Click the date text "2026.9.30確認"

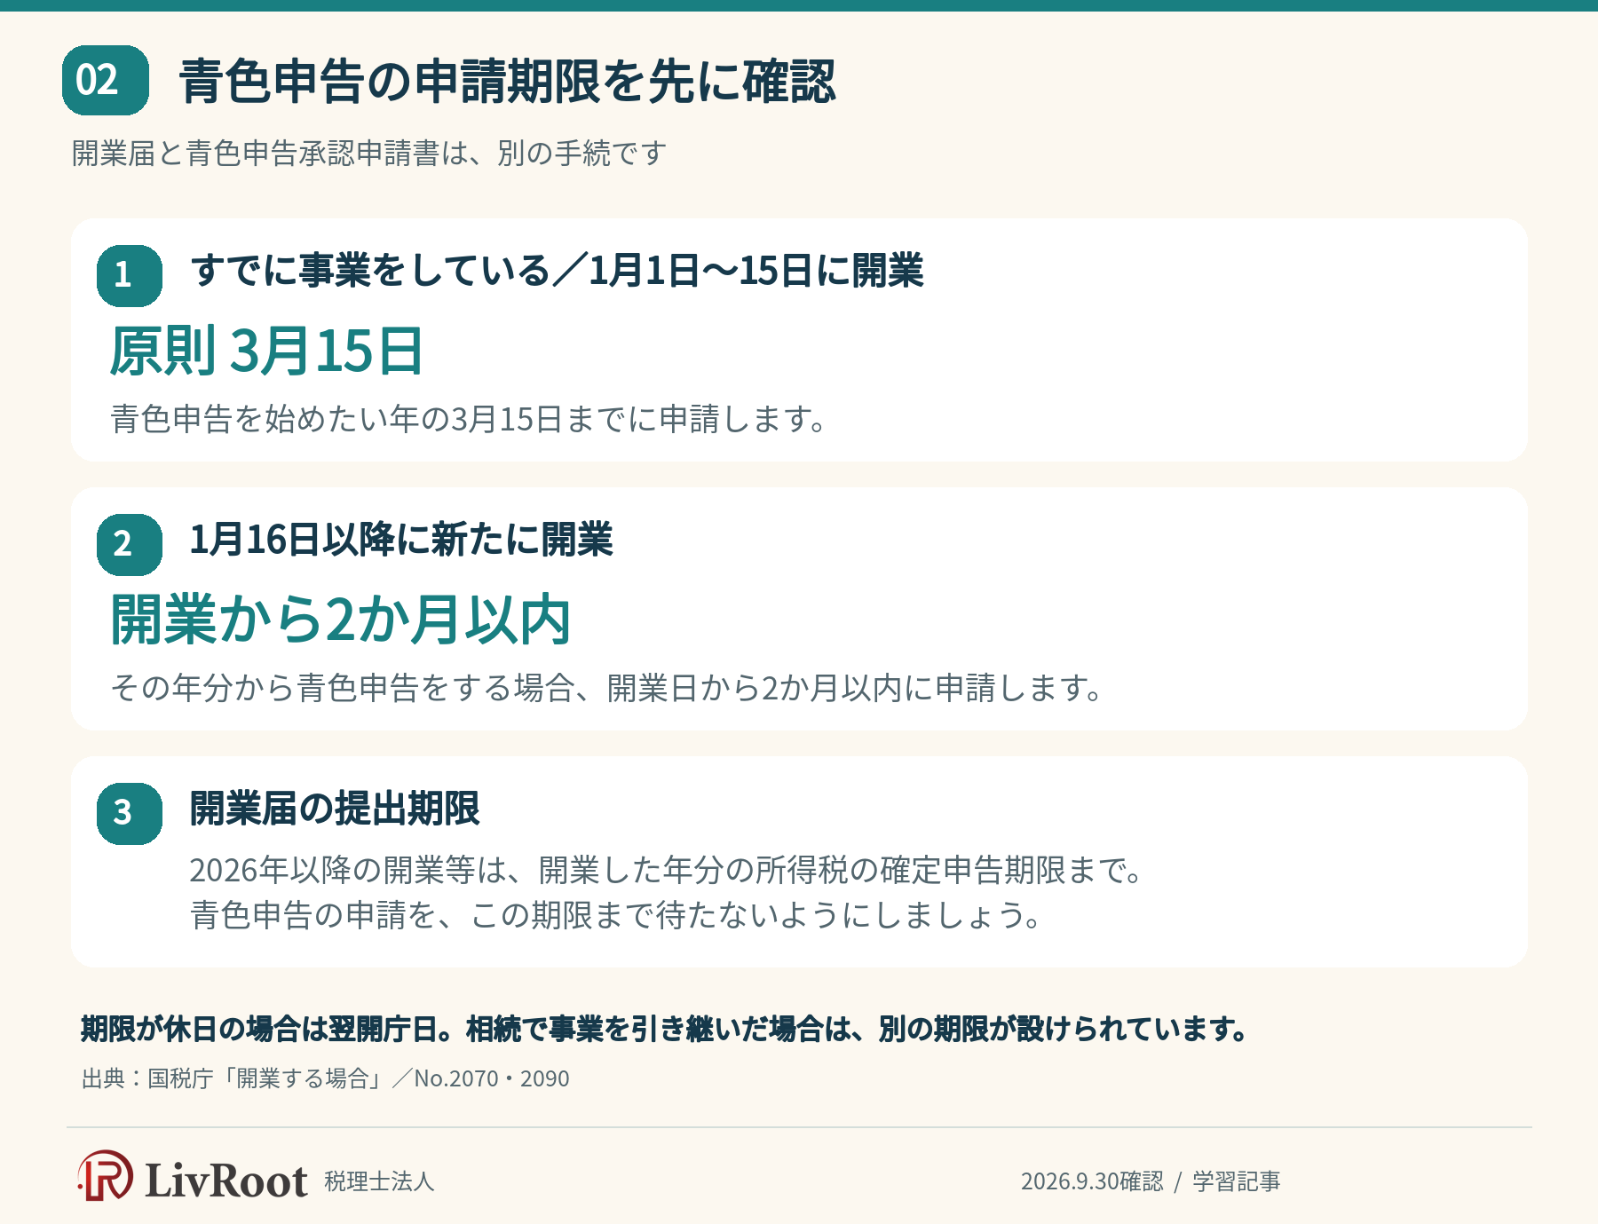(1092, 1181)
